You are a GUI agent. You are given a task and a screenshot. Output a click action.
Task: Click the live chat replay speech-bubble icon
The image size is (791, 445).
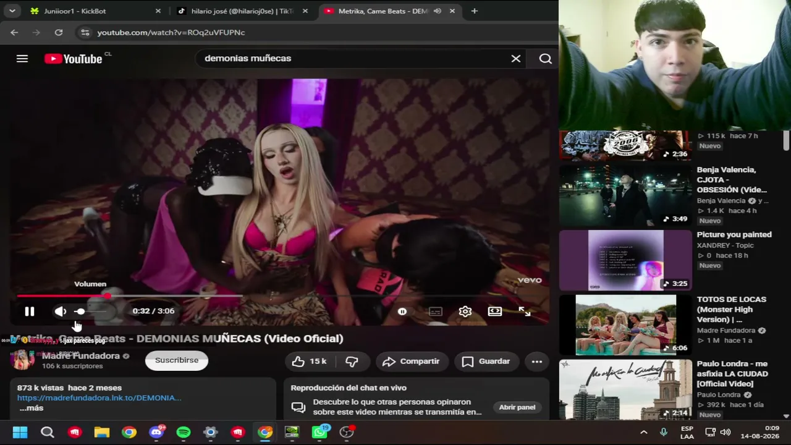pos(298,407)
